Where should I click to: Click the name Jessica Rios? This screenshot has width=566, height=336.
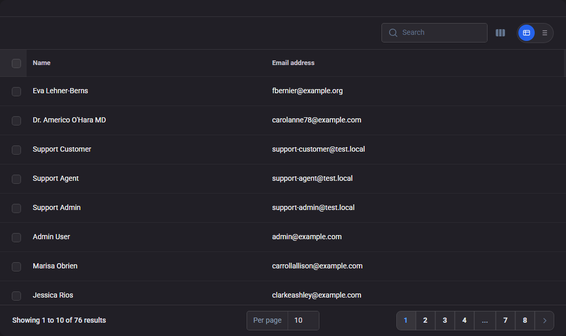click(53, 295)
